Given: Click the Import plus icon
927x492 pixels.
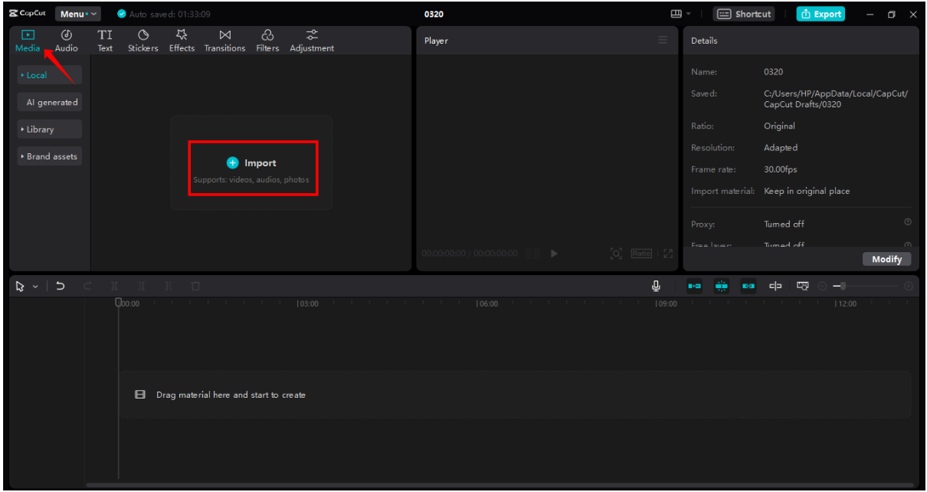Looking at the screenshot, I should click(x=233, y=163).
